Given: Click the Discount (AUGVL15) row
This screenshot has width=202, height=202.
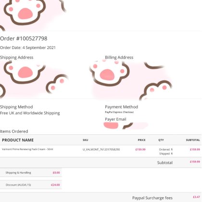Looking at the screenshot, I should (31, 185).
